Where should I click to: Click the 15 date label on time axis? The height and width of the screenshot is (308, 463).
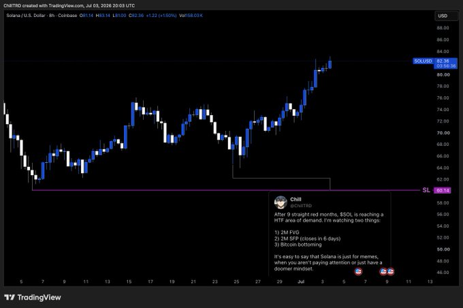tap(129, 281)
